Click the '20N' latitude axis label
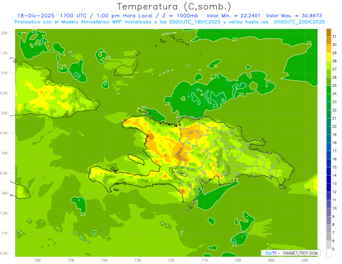 coord(5,113)
